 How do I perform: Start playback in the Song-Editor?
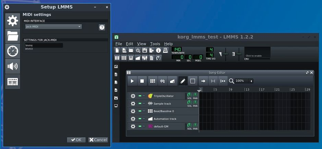click(x=132, y=81)
